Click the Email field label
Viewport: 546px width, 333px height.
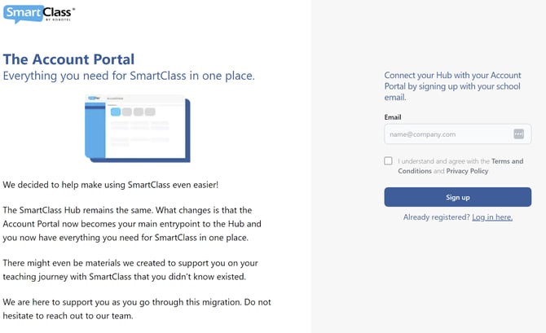[x=393, y=117]
